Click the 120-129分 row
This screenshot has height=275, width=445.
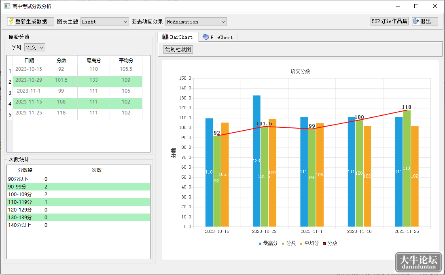pyautogui.click(x=78, y=210)
